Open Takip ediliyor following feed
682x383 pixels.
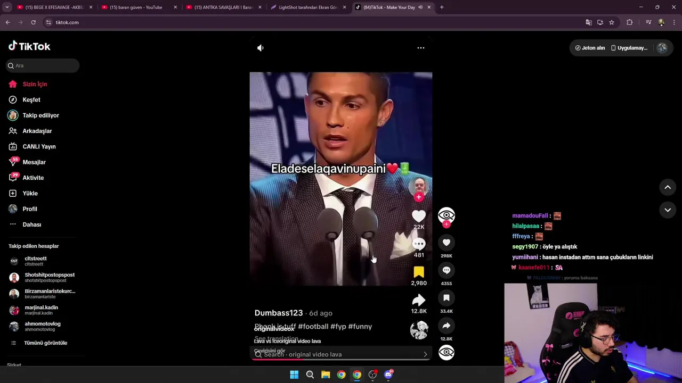(41, 115)
